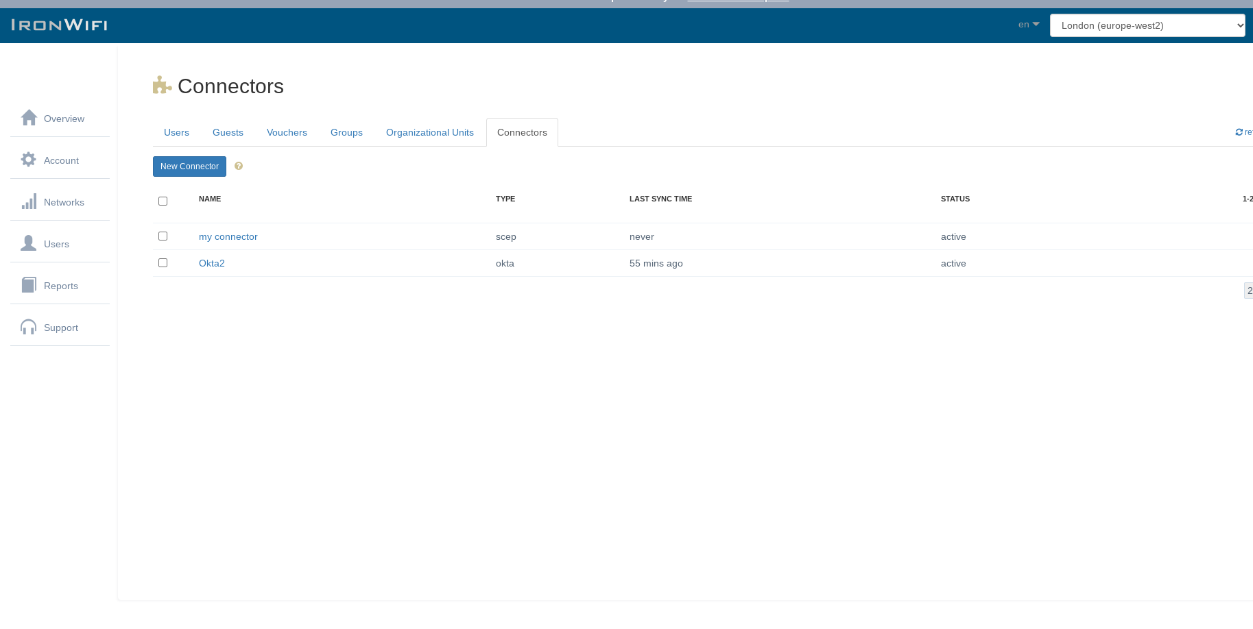Click the puzzle icon beside Connectors heading
Viewport: 1253px width, 629px height.
click(162, 84)
